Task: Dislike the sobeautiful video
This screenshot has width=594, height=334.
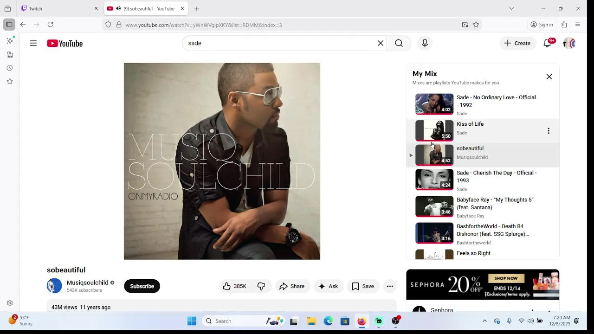Action: pyautogui.click(x=261, y=286)
